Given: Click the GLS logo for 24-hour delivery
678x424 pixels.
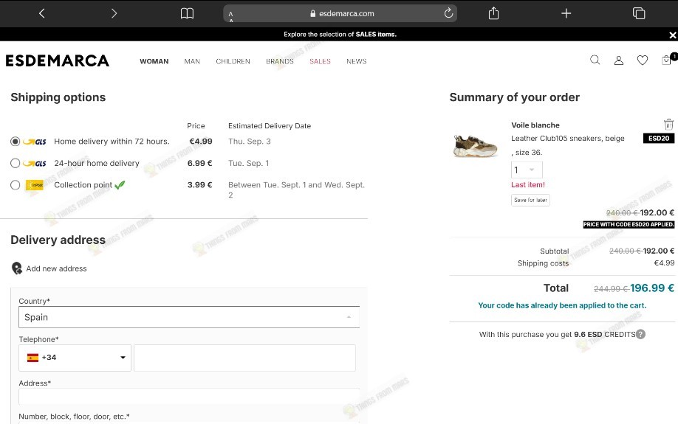Looking at the screenshot, I should pyautogui.click(x=35, y=163).
